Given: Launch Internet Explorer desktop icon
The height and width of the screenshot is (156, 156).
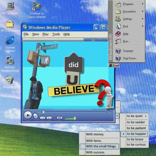Looking at the screenshot, I should click(x=10, y=40).
